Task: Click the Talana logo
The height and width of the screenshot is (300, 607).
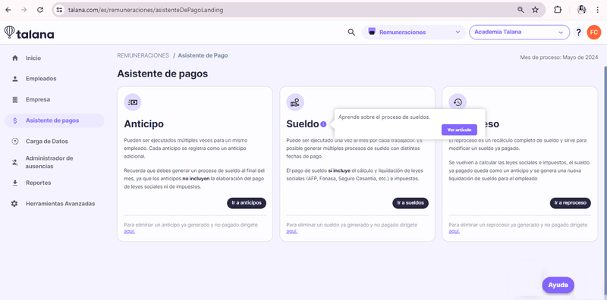Action: coord(29,33)
